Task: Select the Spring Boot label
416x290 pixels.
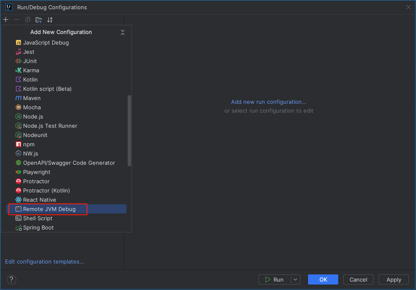Action: point(38,228)
